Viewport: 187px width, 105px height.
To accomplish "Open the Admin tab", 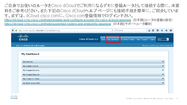I will pos(152,39).
